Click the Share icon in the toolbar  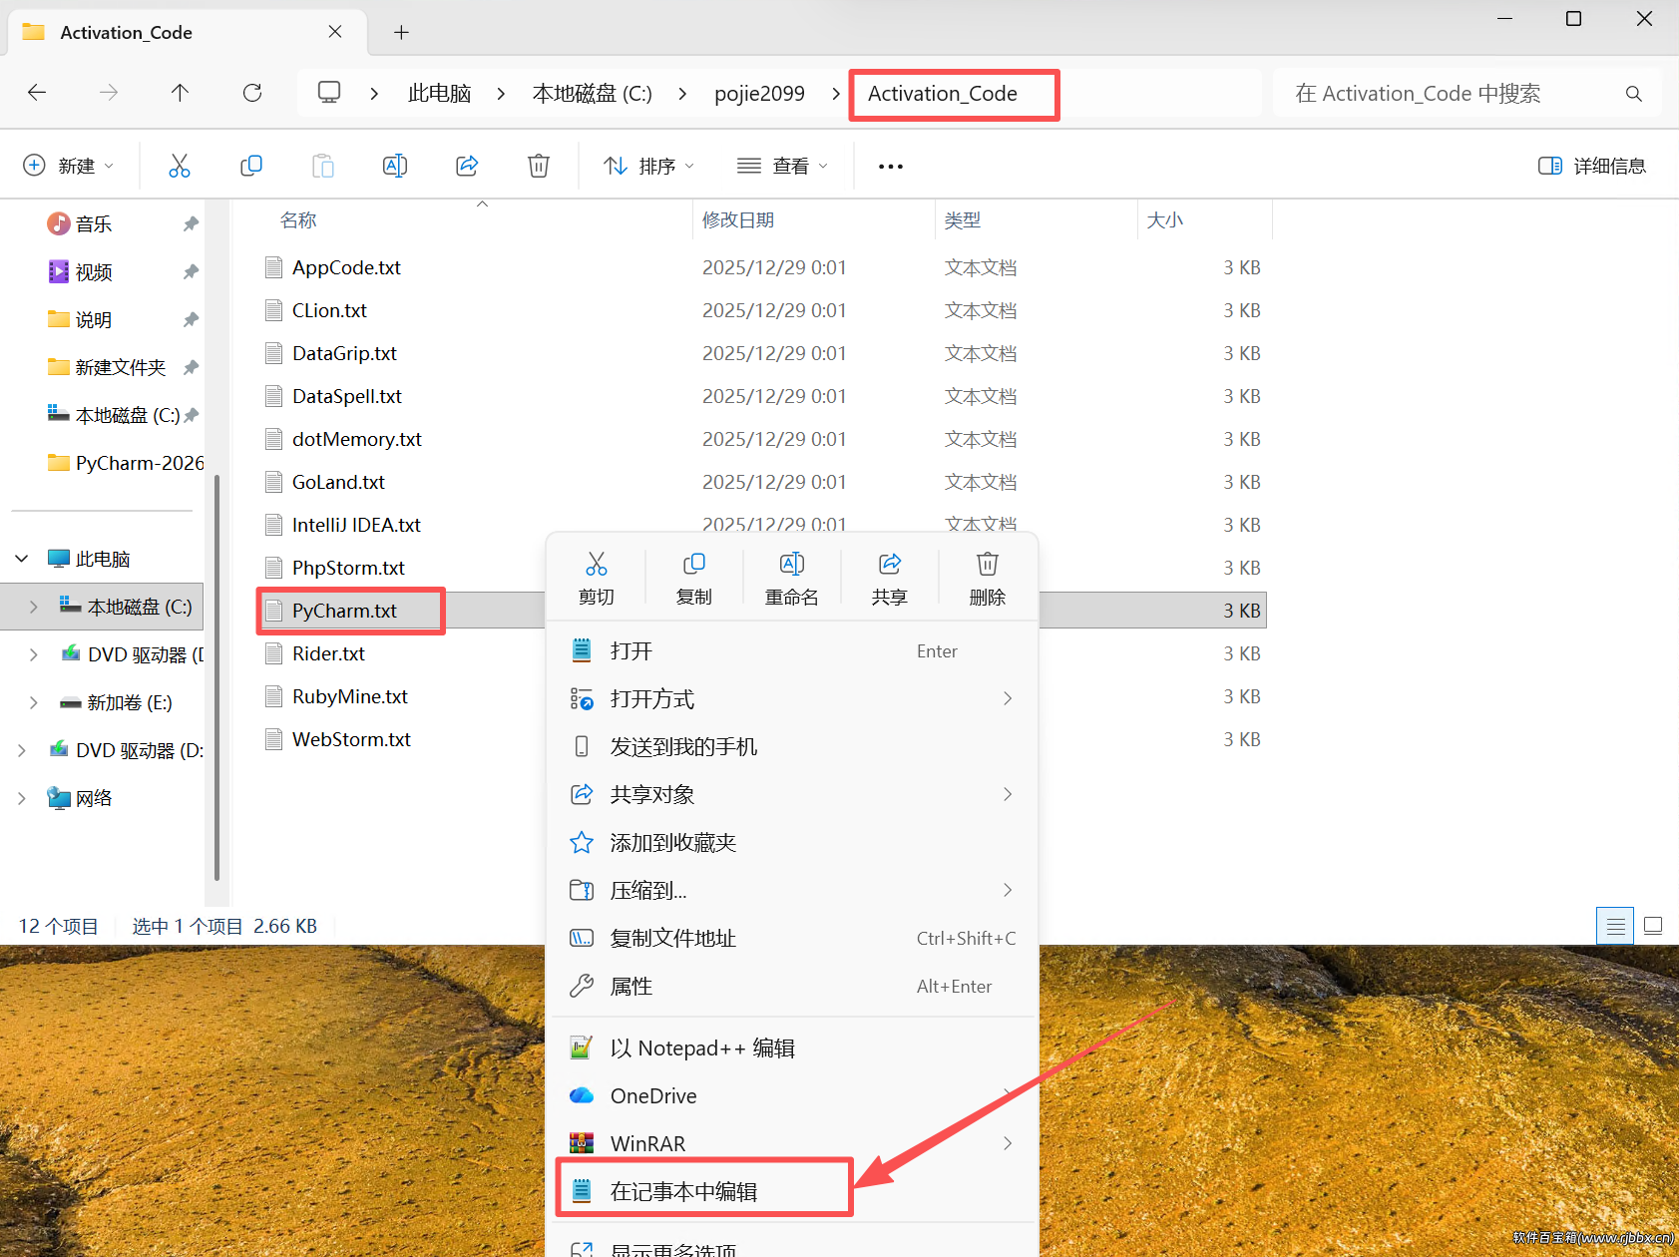[x=467, y=166]
